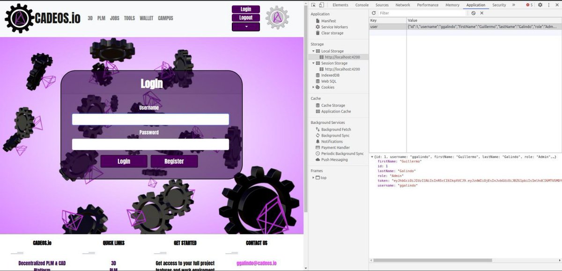Viewport: 562px width, 271px height.
Task: Refresh the storage table in DevTools
Action: 373,13
